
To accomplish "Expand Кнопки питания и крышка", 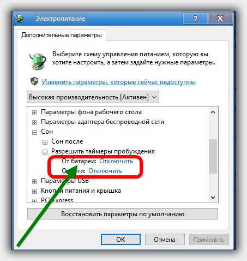I will [x=34, y=191].
